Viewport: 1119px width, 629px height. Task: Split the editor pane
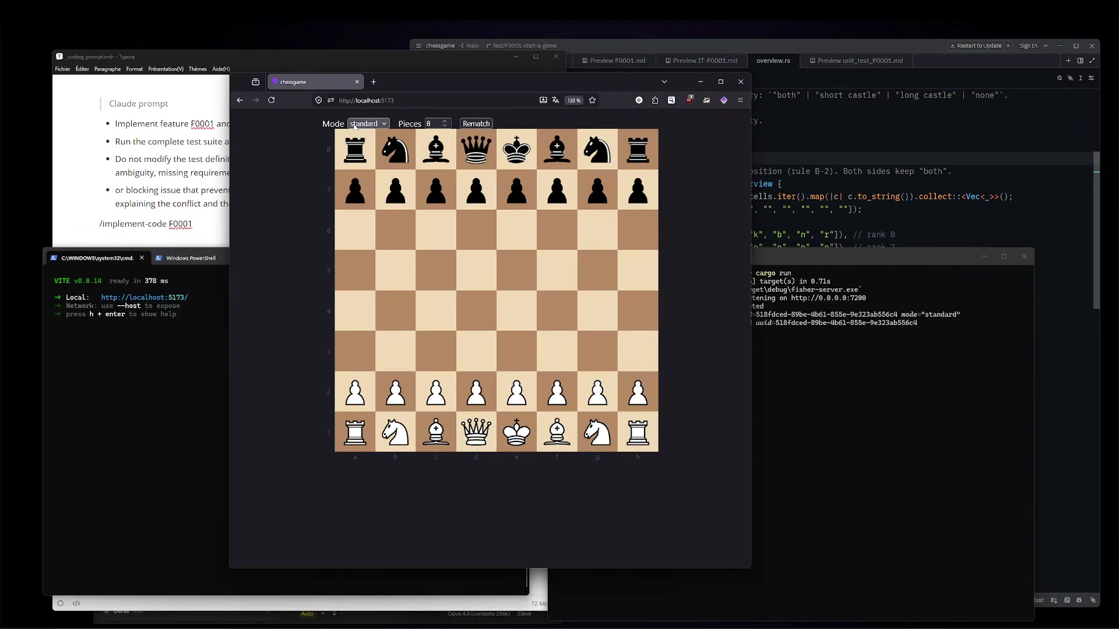pos(1080,61)
